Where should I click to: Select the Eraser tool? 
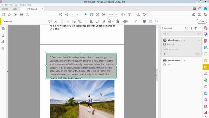pyautogui.click(x=104, y=21)
